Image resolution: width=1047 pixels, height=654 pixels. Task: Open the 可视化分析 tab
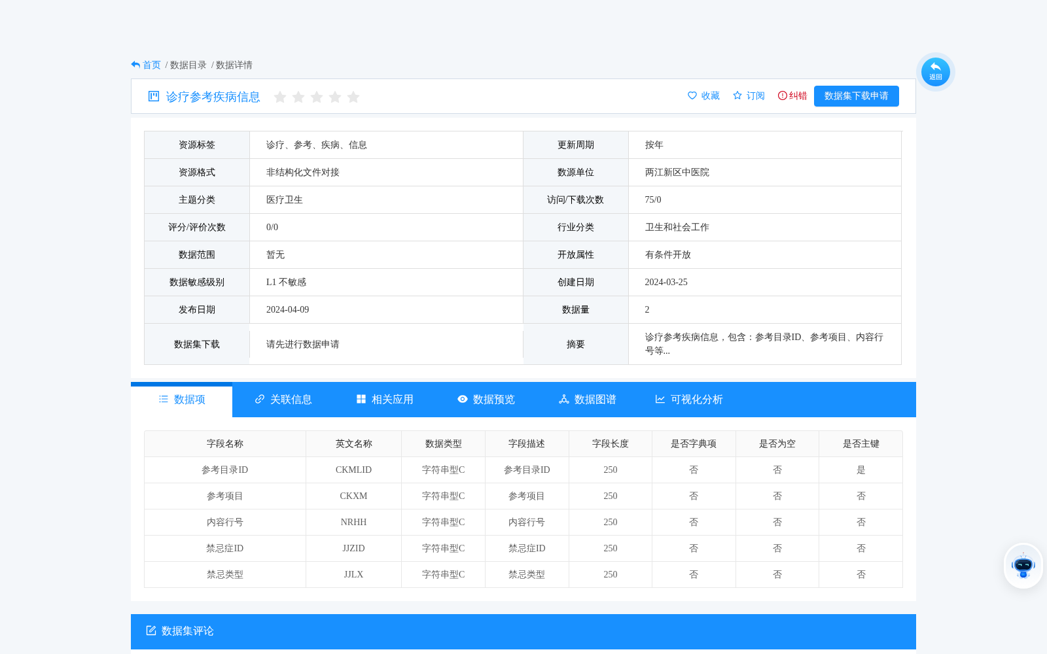click(688, 400)
